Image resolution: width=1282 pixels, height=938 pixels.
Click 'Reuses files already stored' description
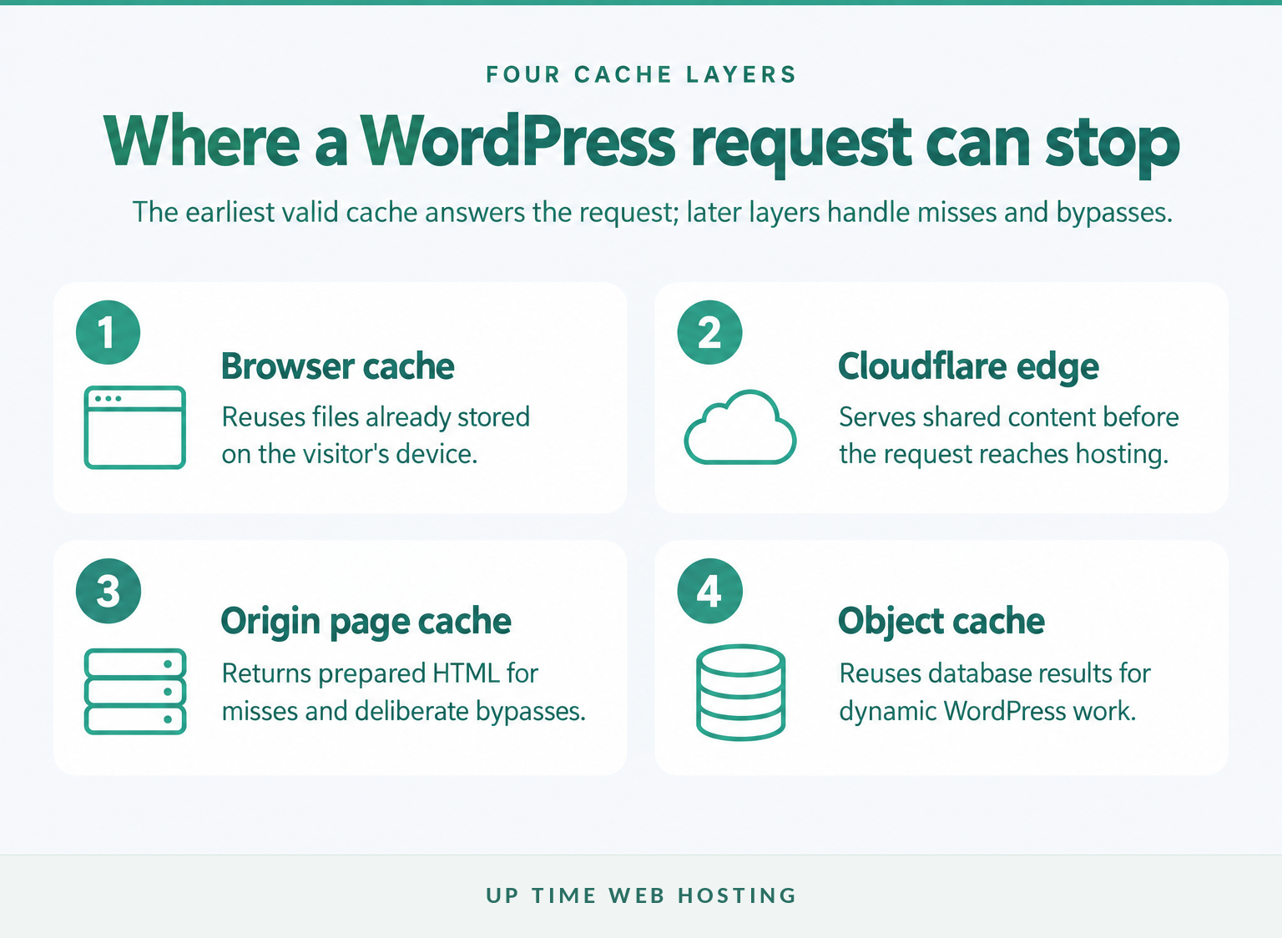click(x=376, y=435)
